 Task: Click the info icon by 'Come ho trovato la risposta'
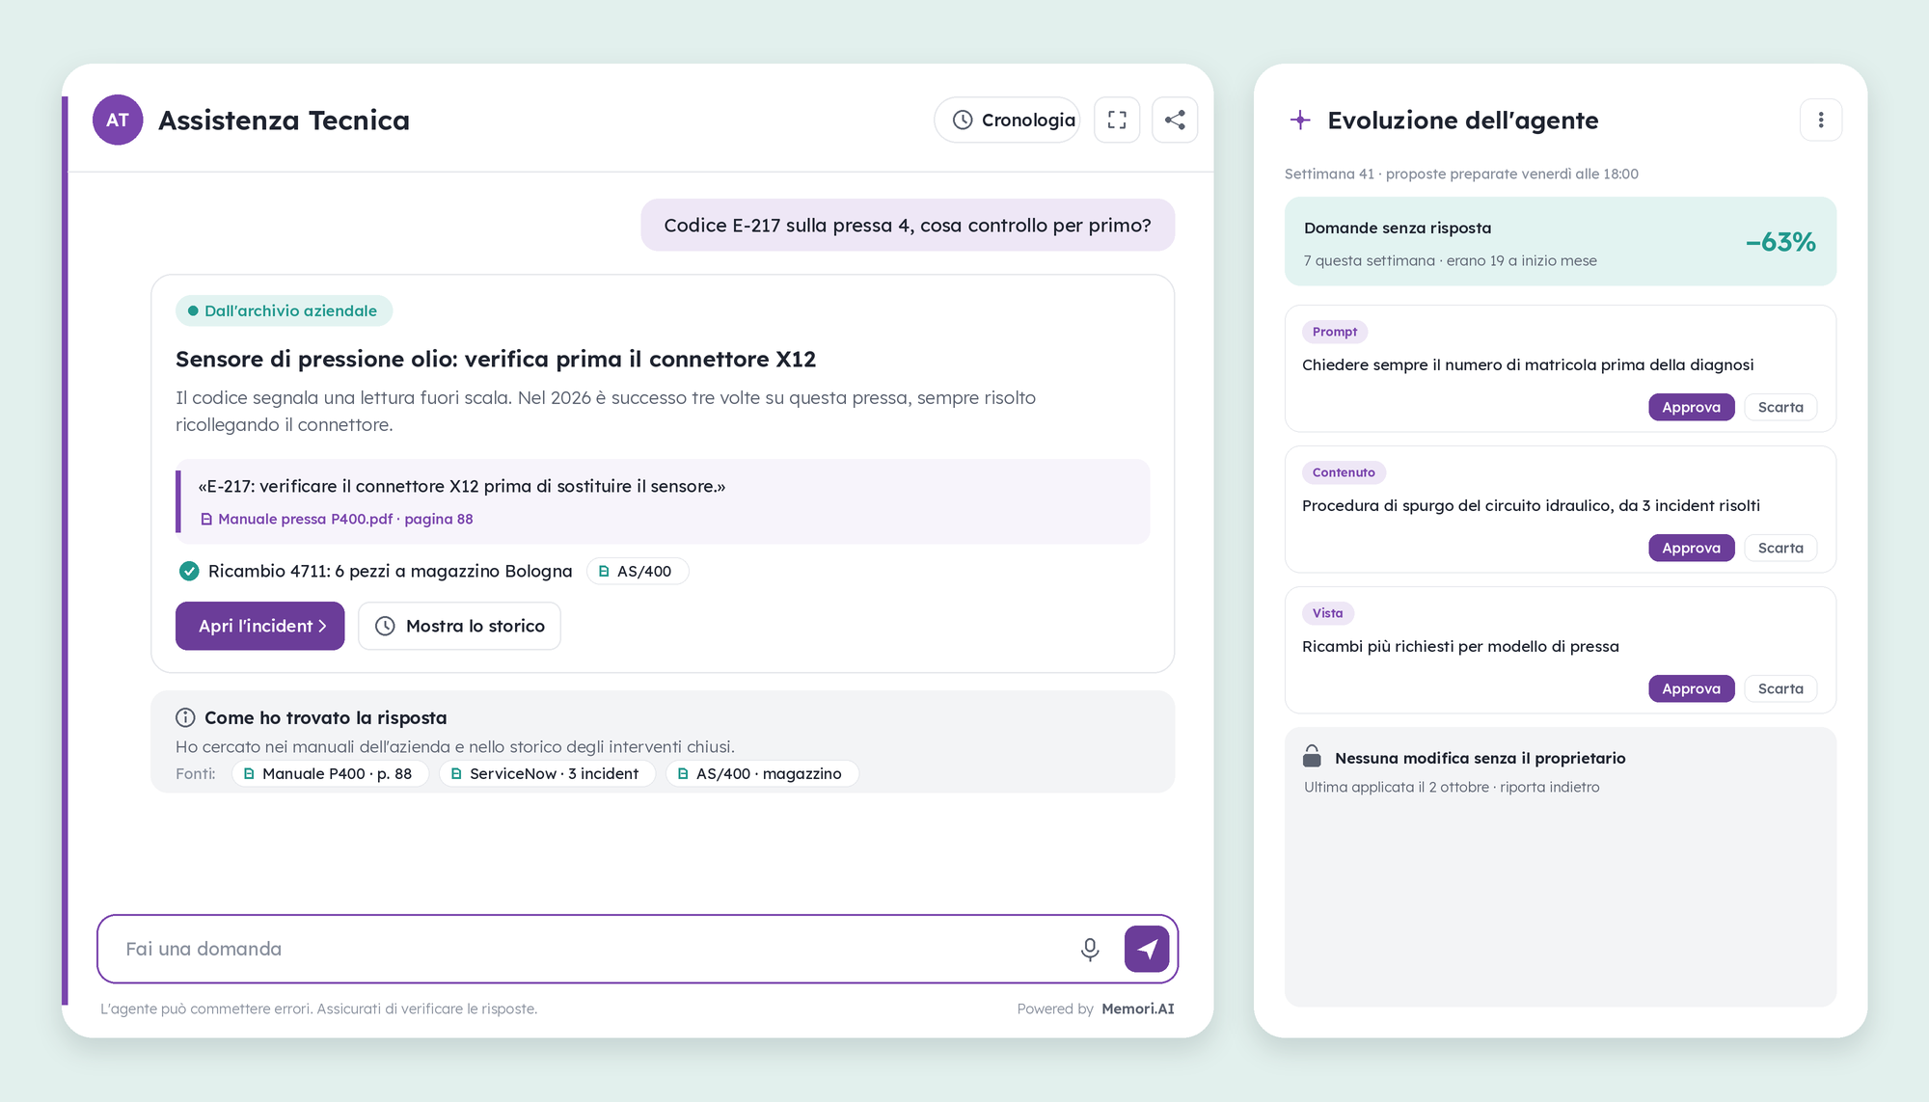pos(185,717)
